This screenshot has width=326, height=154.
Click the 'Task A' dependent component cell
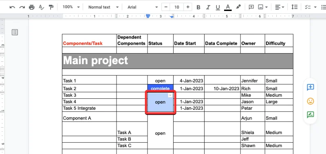132,129
